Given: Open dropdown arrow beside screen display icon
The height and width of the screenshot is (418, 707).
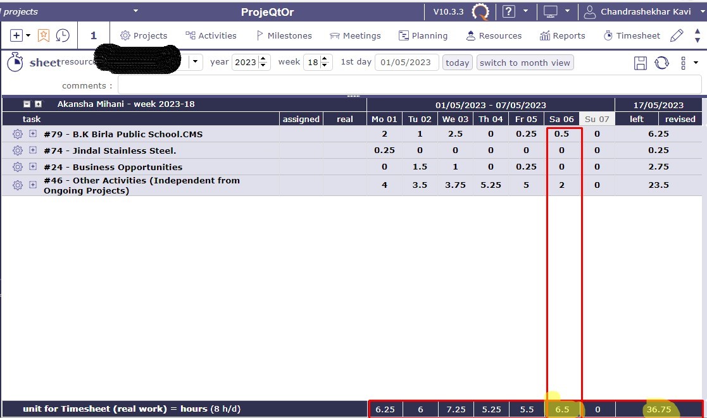Looking at the screenshot, I should 568,11.
